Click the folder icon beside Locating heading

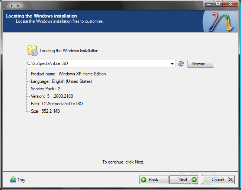pyautogui.click(x=32, y=50)
